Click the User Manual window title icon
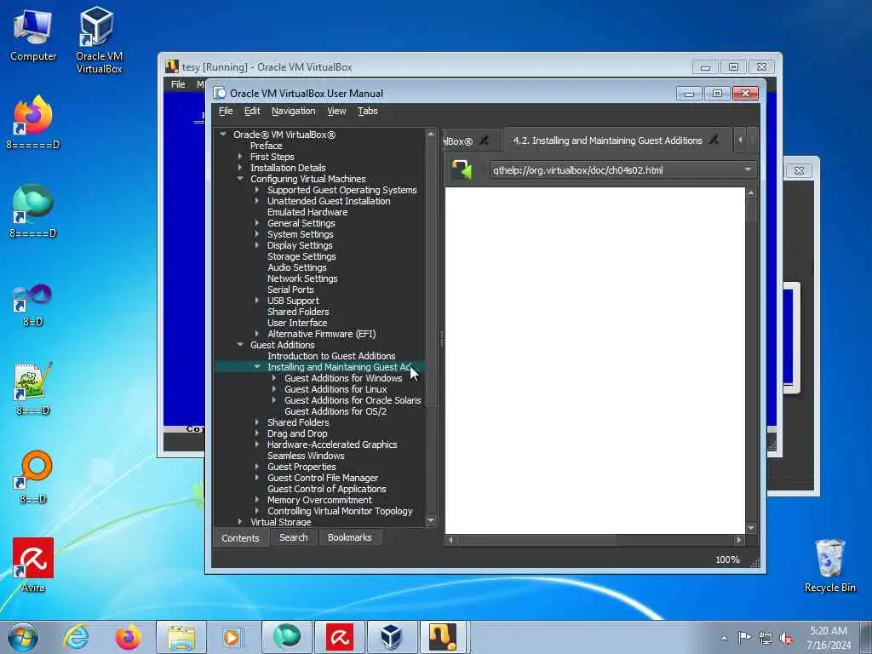 tap(220, 93)
